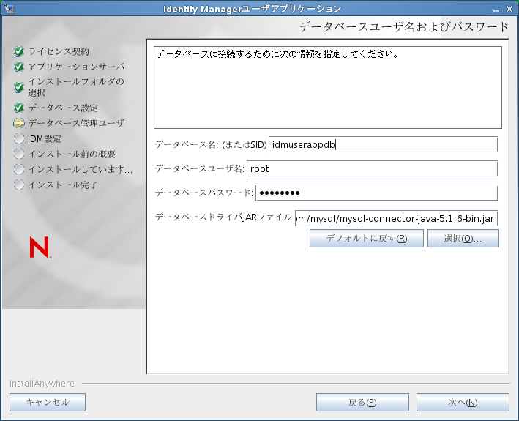Click the empty step circle beside インストール前の概要
The width and height of the screenshot is (519, 421).
[x=19, y=154]
